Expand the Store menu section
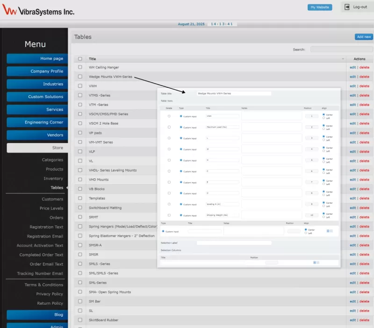Image resolution: width=374 pixels, height=328 pixels. [37, 148]
